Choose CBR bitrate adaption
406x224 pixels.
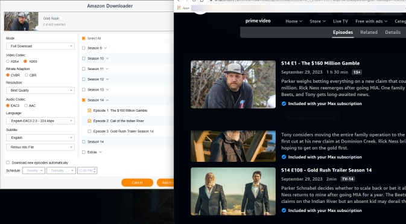point(27,75)
